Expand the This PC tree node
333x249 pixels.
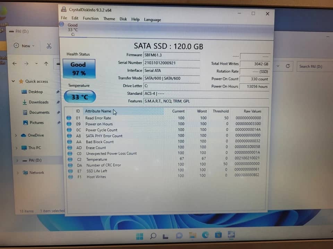click(16, 148)
